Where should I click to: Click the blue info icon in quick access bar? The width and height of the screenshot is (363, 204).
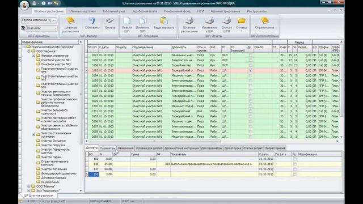43,3
